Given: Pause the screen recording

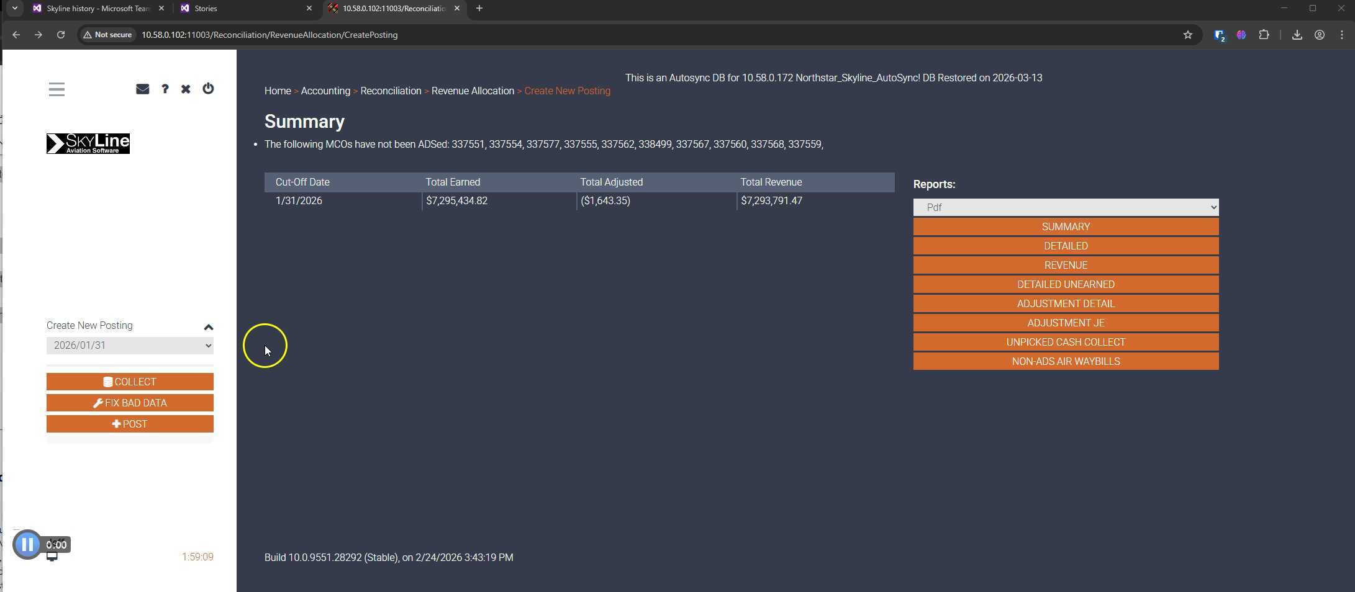Looking at the screenshot, I should click(27, 545).
